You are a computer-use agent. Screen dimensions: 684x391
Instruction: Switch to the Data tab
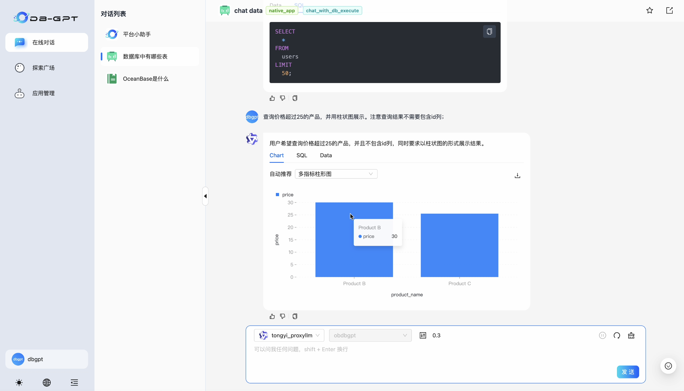click(x=326, y=155)
